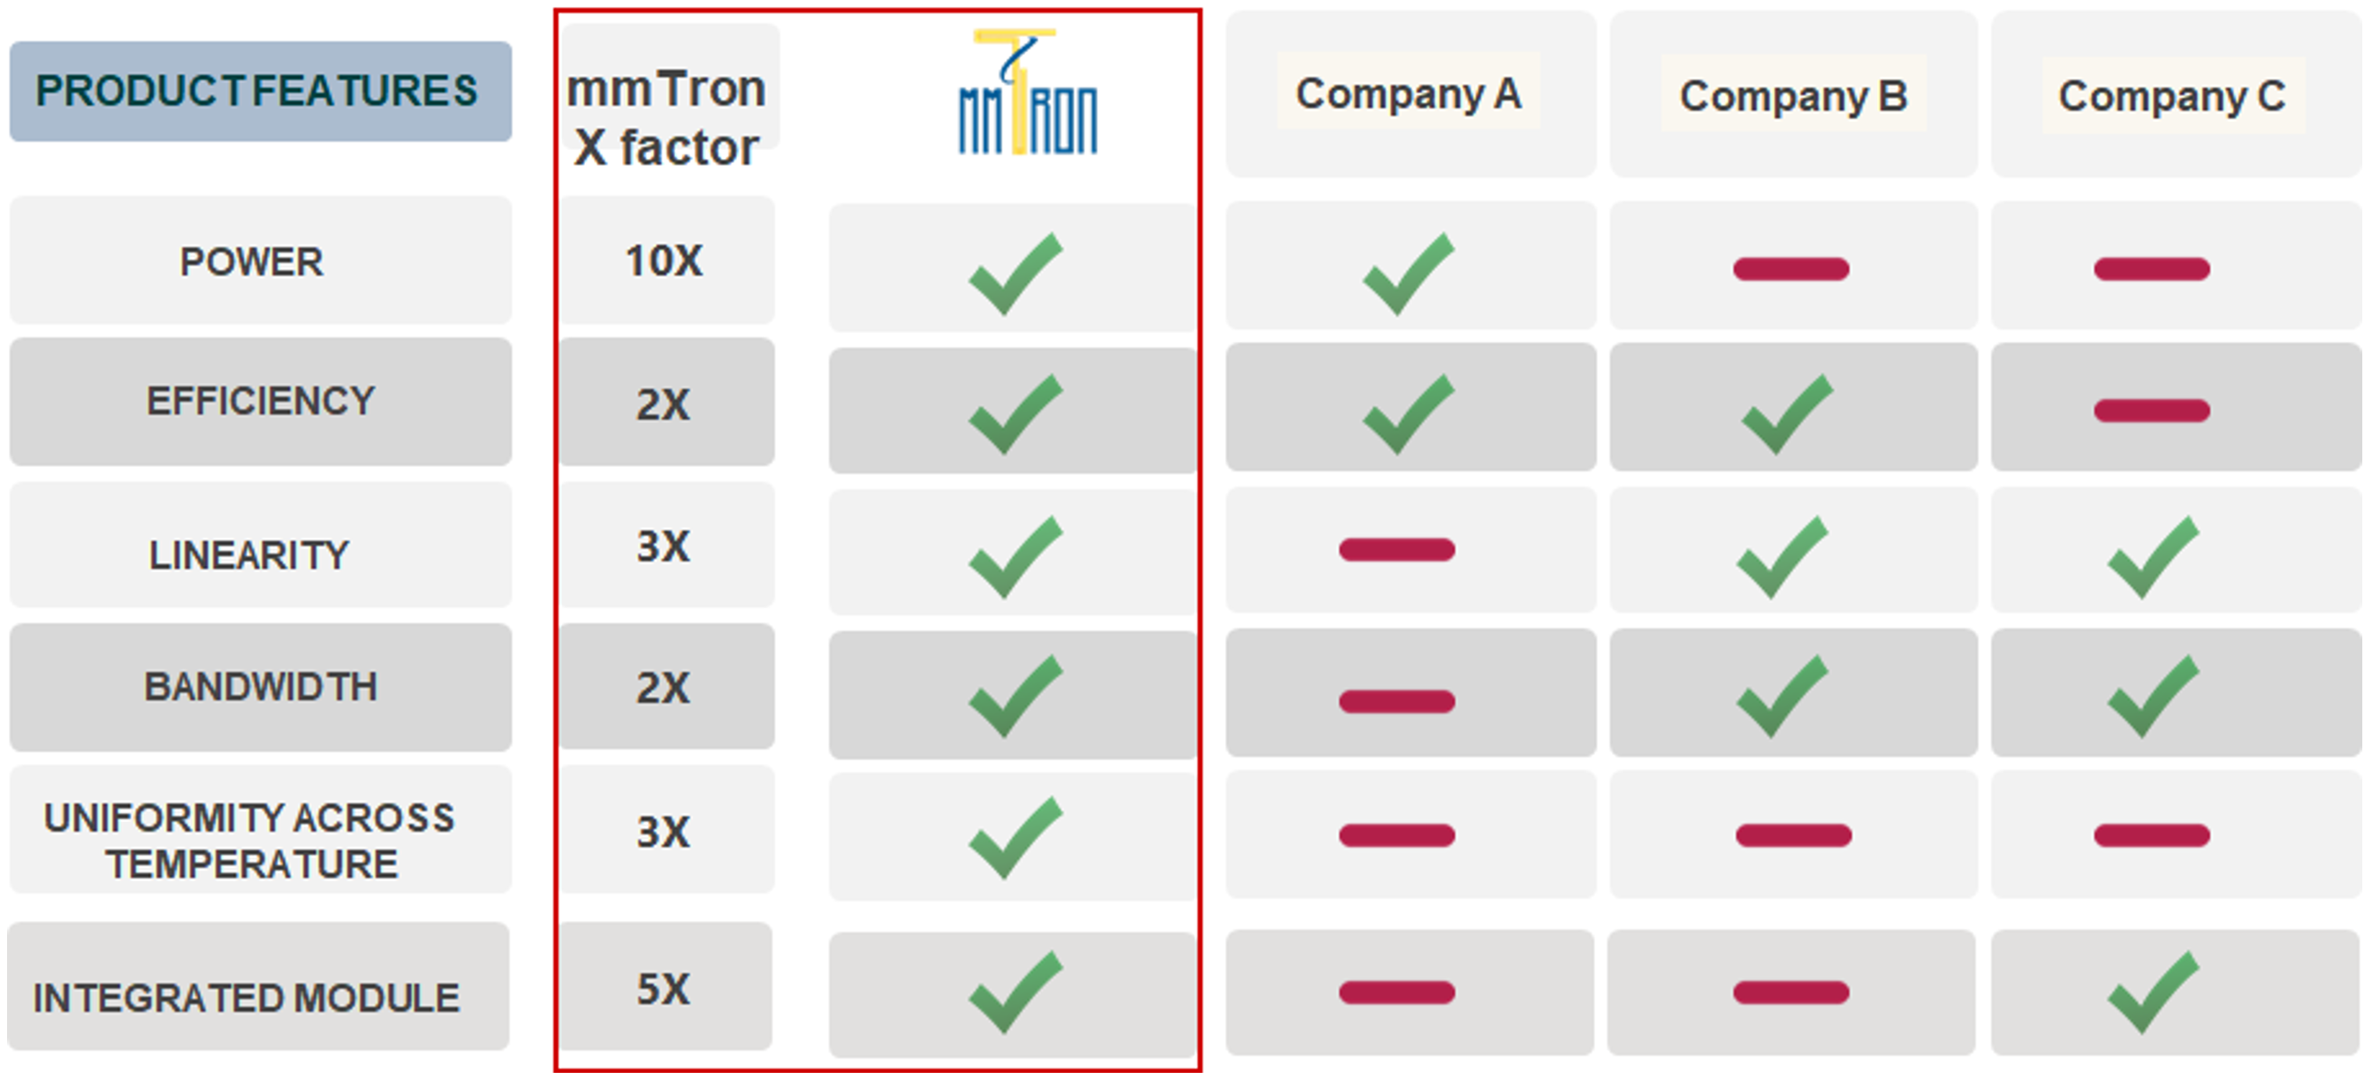Click Company C's checkmark for Integrated Module
This screenshot has width=2372, height=1079.
[2153, 993]
